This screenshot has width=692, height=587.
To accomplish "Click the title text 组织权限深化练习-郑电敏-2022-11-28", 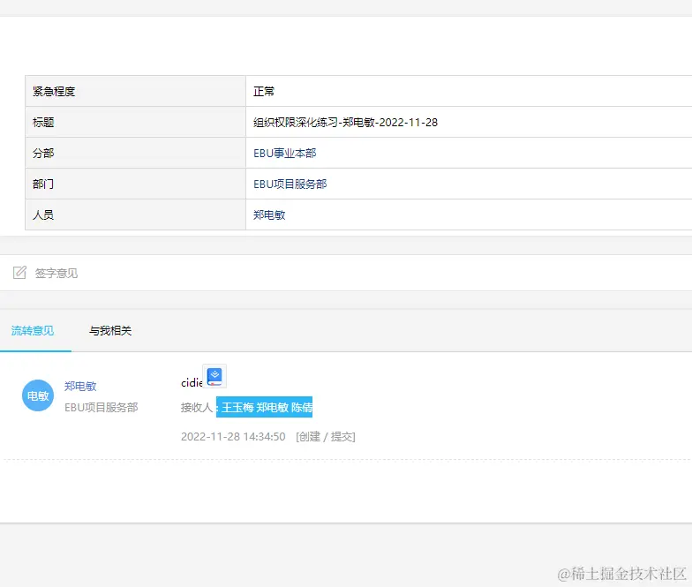I will click(x=346, y=122).
